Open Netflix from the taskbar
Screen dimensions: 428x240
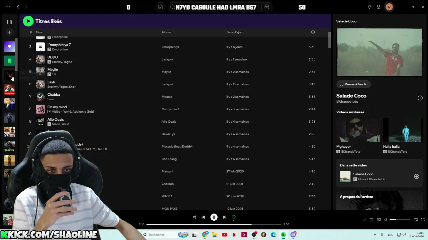[234, 235]
